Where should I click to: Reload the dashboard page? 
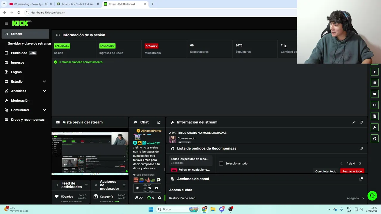point(19,12)
